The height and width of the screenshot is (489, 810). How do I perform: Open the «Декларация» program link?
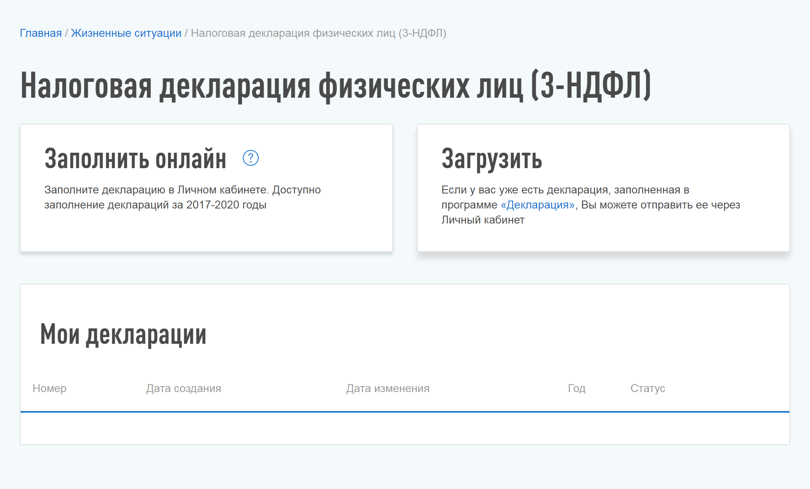click(x=537, y=205)
